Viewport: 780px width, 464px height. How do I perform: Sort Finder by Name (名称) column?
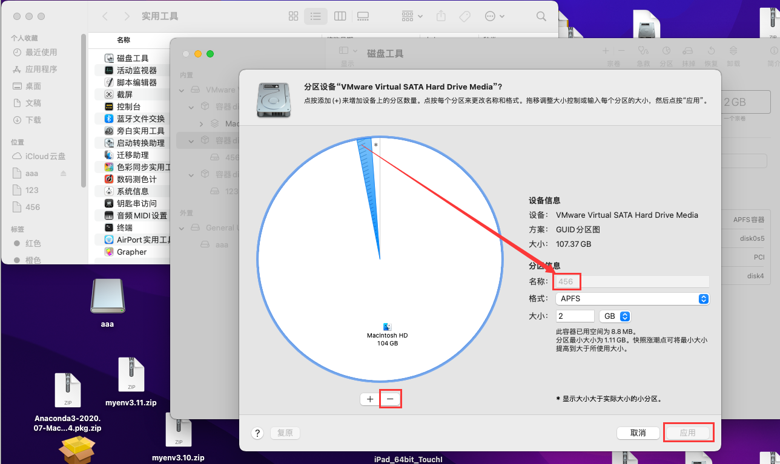click(x=124, y=40)
